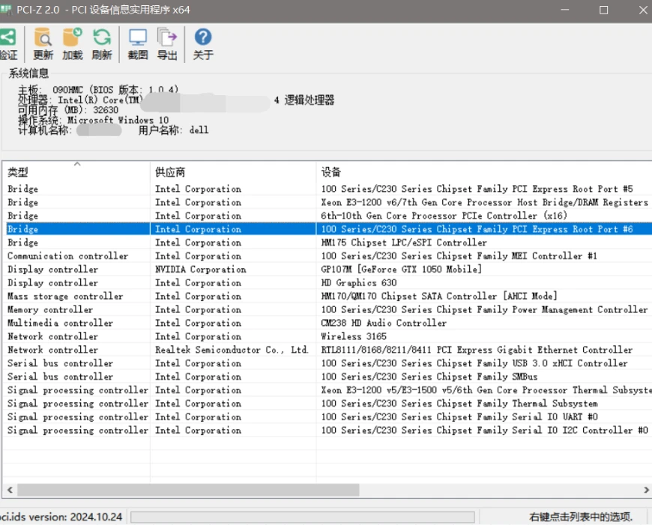This screenshot has width=652, height=525.
Task: Sort list by 设备 column header
Action: (x=480, y=172)
